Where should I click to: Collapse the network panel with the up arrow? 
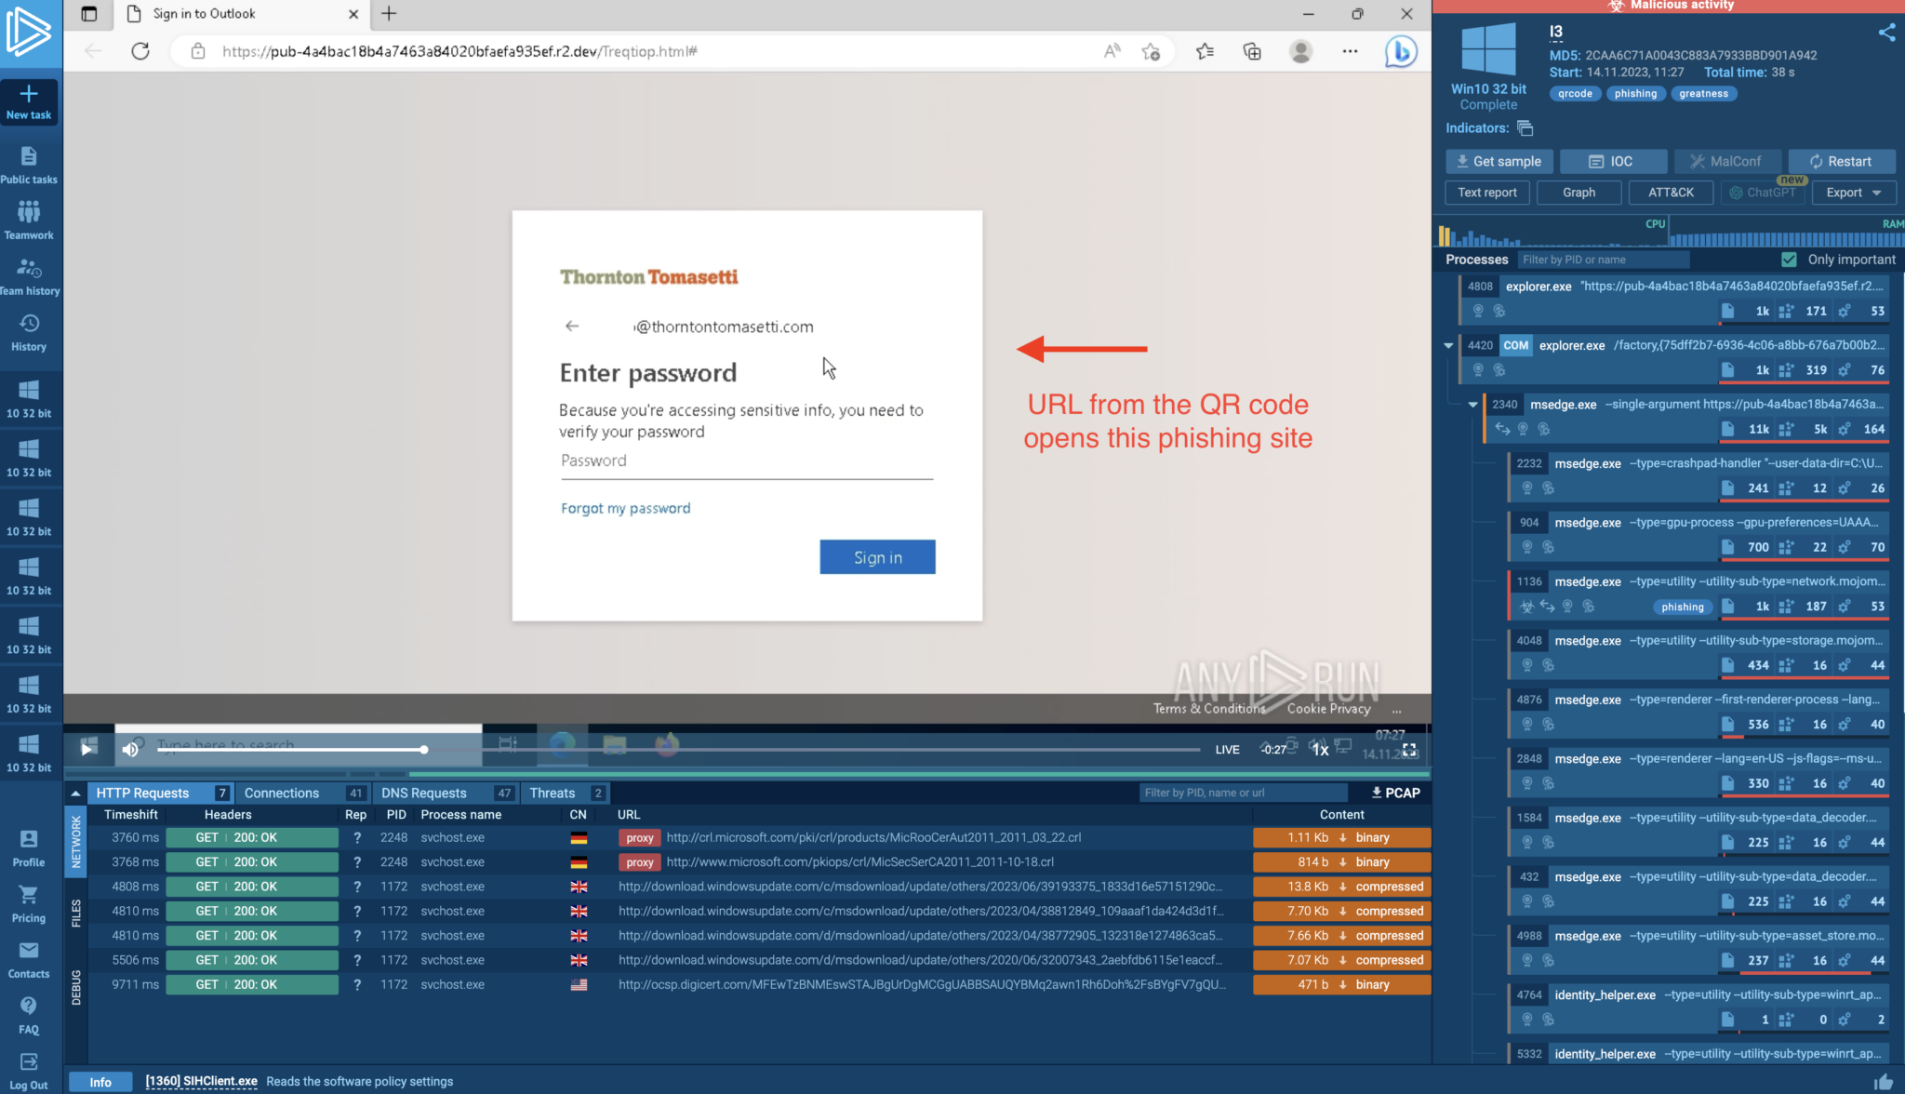click(75, 794)
